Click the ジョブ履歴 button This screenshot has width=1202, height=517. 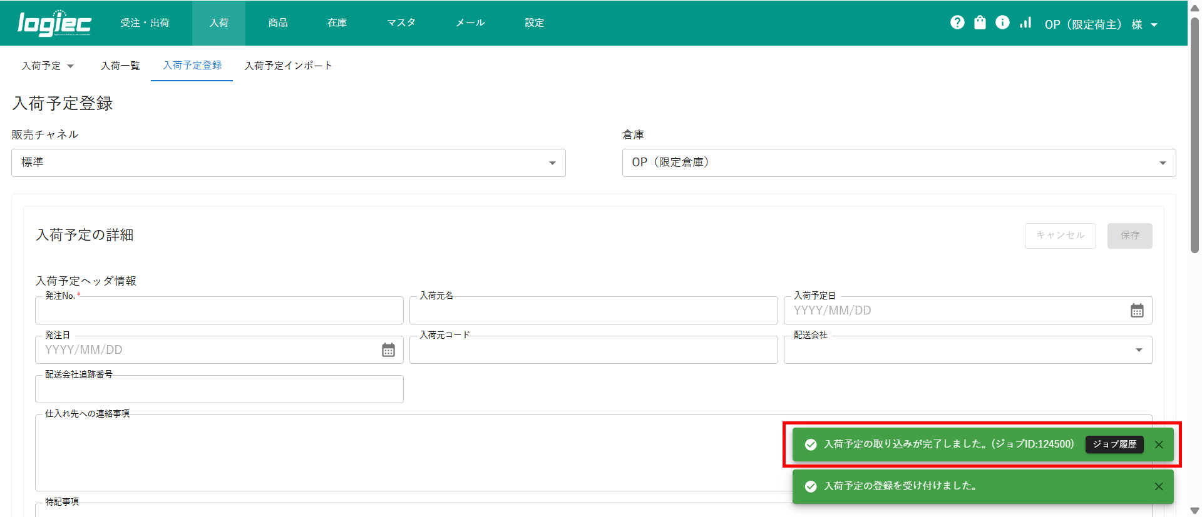click(x=1114, y=444)
